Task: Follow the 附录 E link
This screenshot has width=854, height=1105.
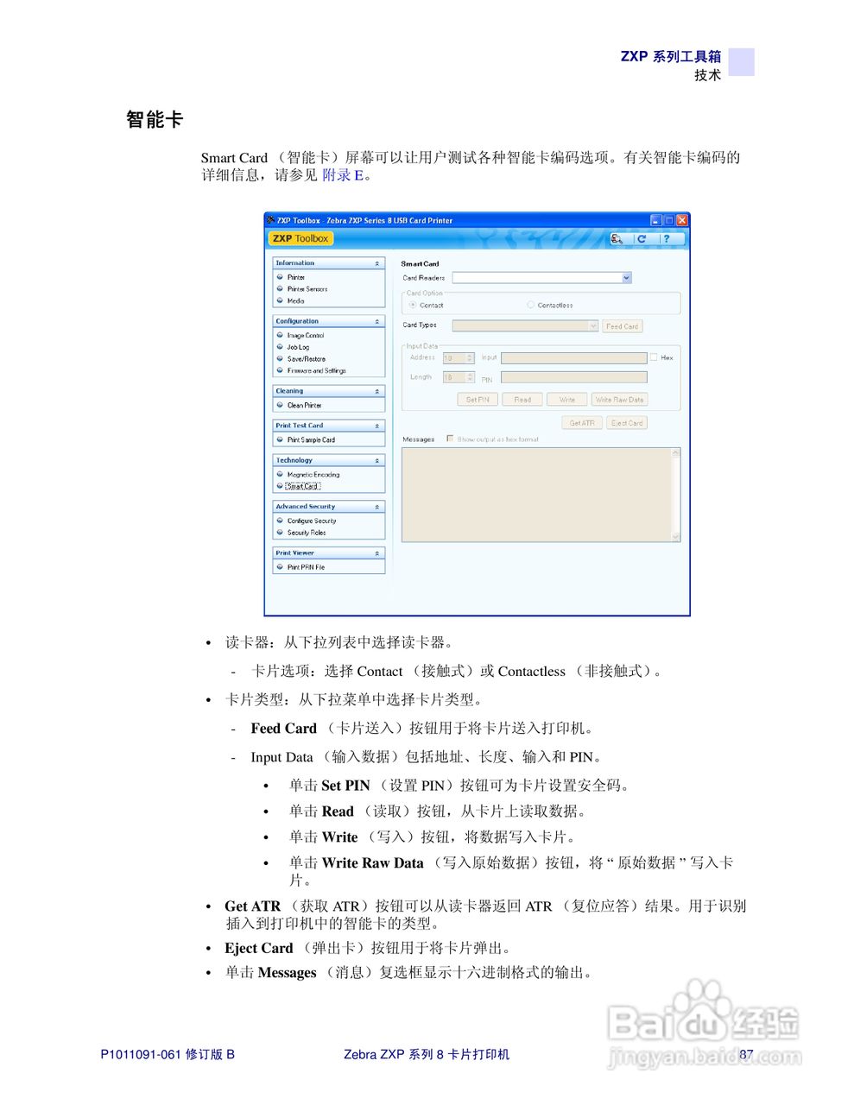Action: coord(343,175)
